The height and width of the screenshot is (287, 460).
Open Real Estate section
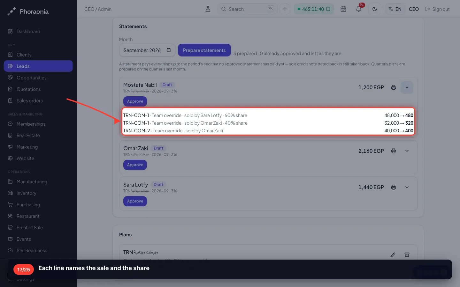(x=38, y=135)
